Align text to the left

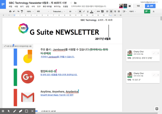(x=107, y=11)
